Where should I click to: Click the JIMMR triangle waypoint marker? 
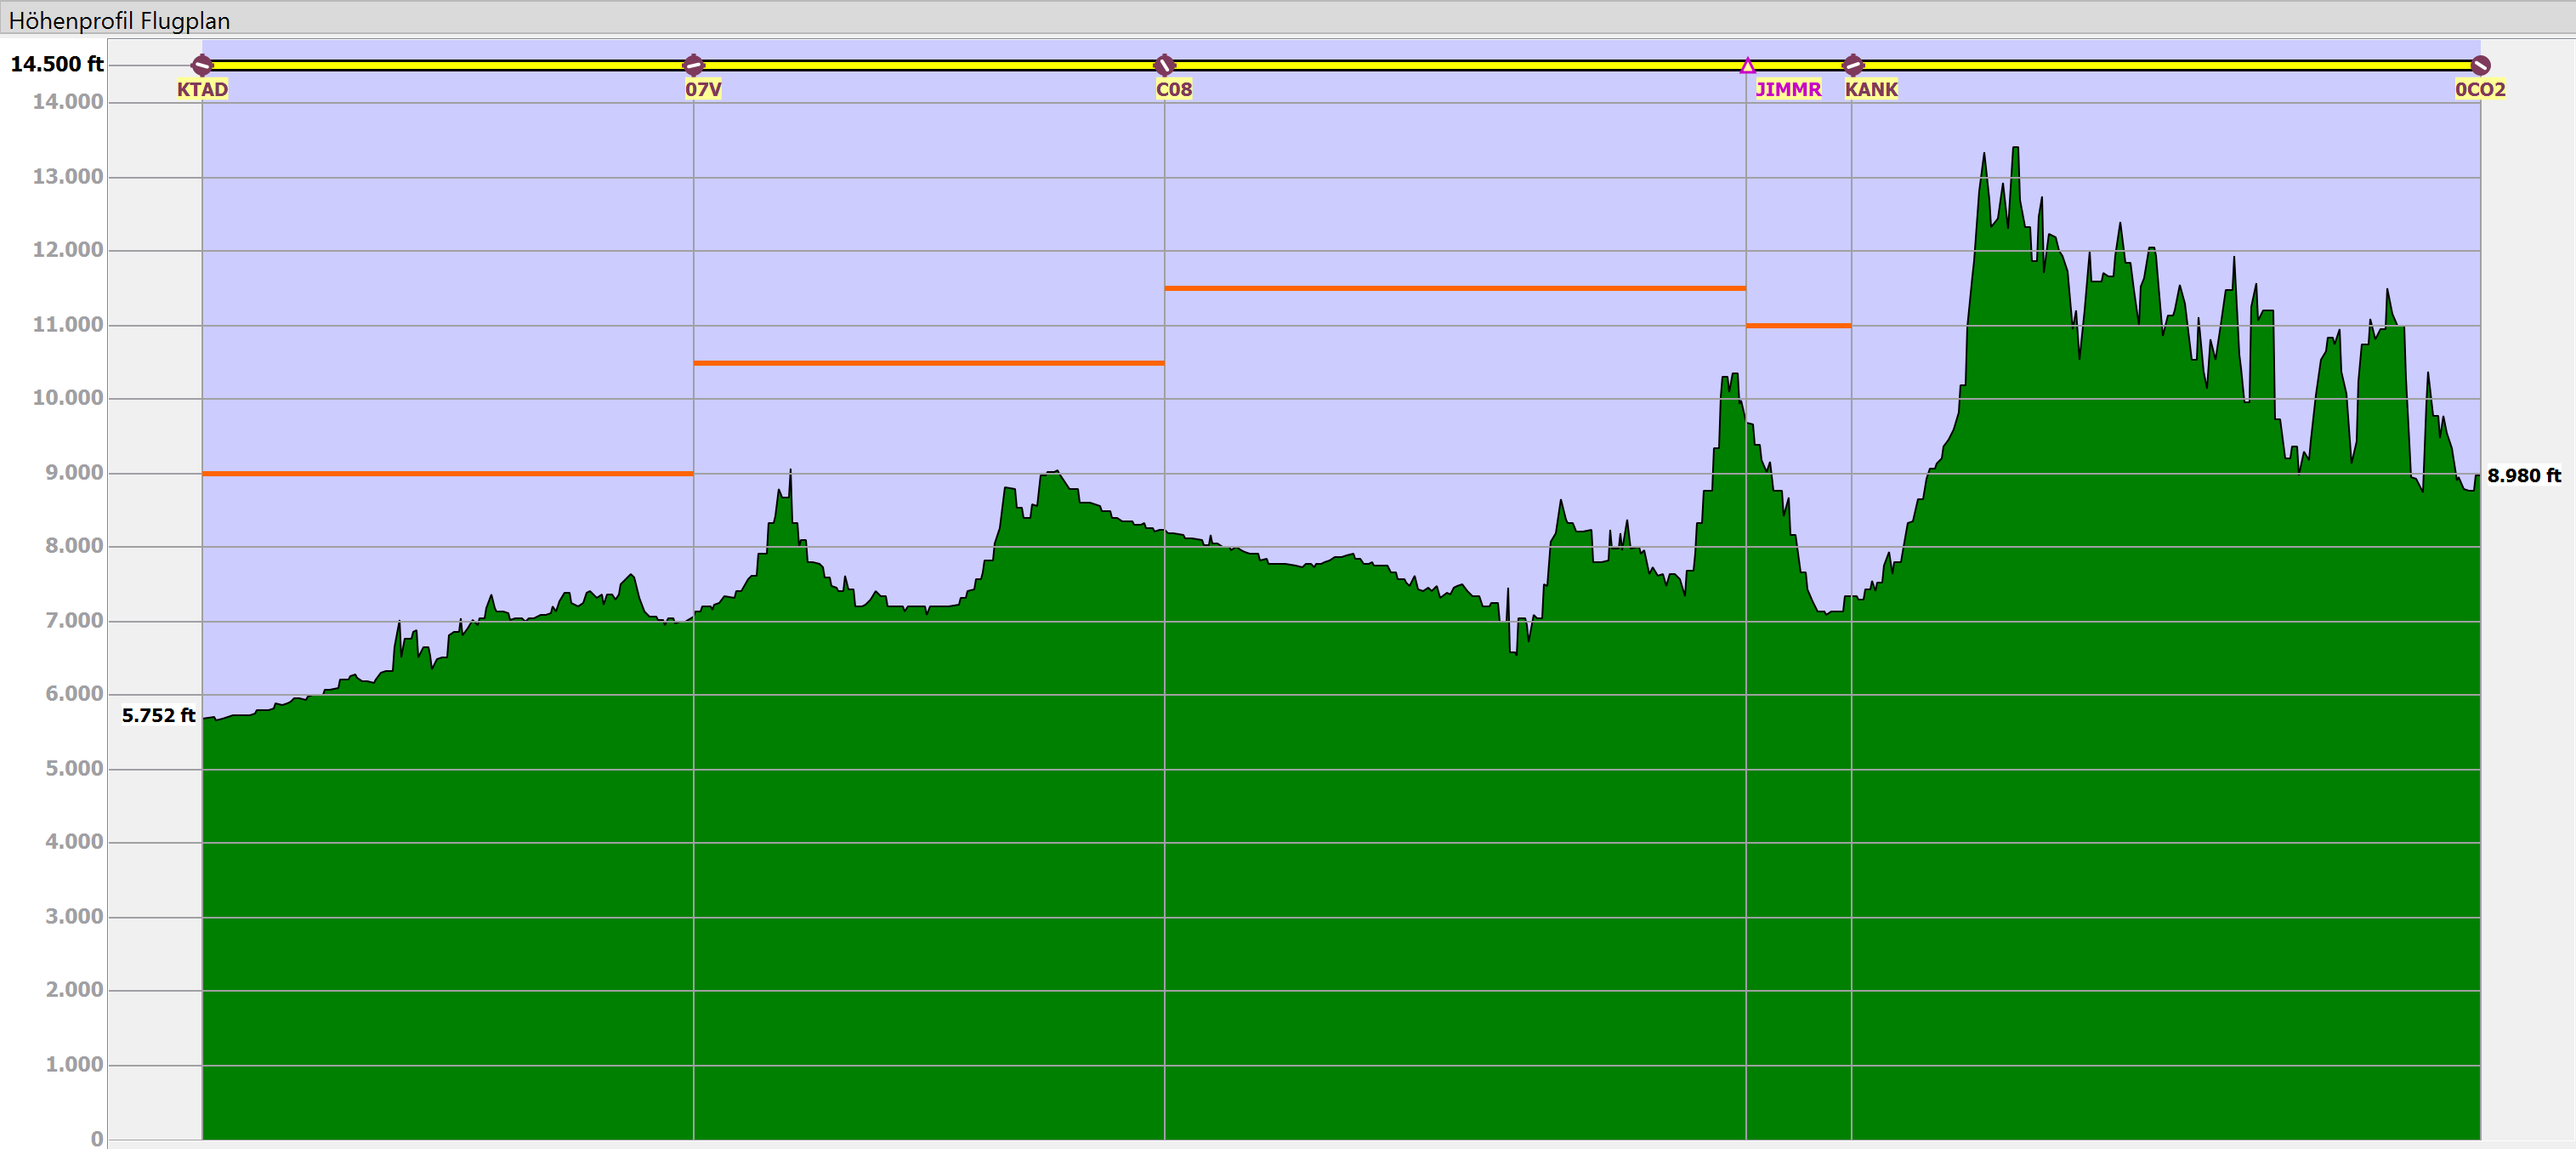tap(1747, 66)
